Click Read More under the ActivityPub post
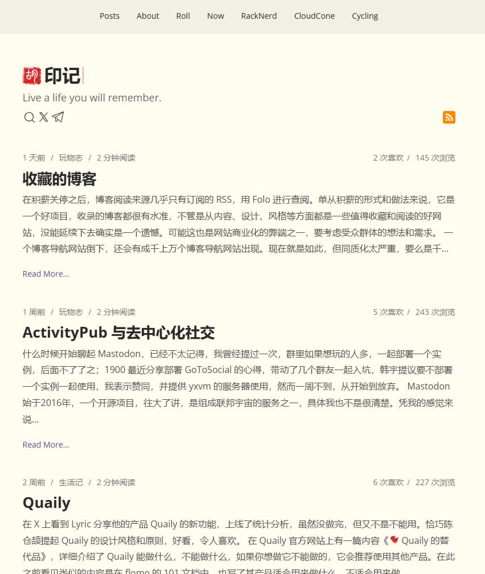Viewport: 485px width, 574px height. point(46,445)
